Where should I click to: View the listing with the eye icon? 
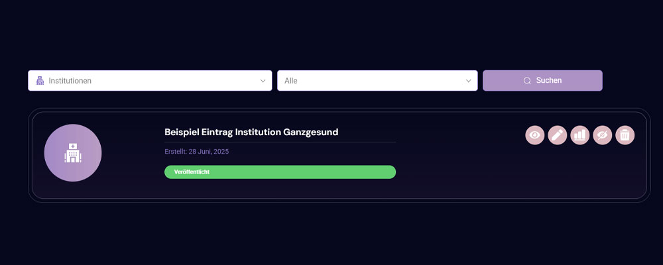point(535,135)
